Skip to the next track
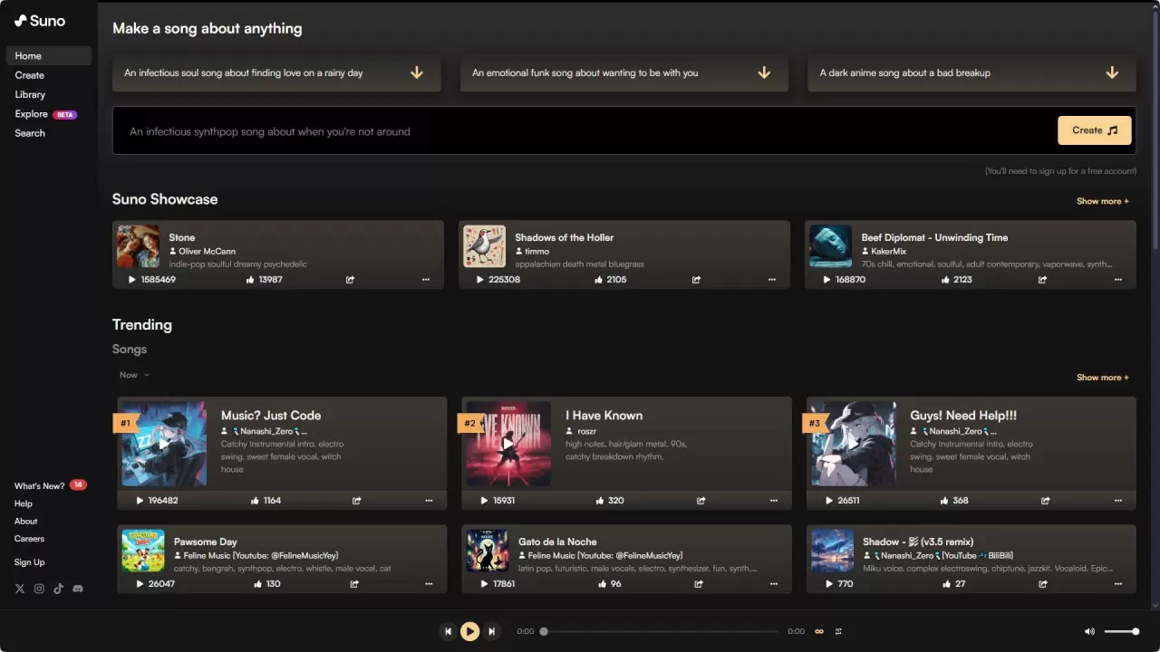 491,631
